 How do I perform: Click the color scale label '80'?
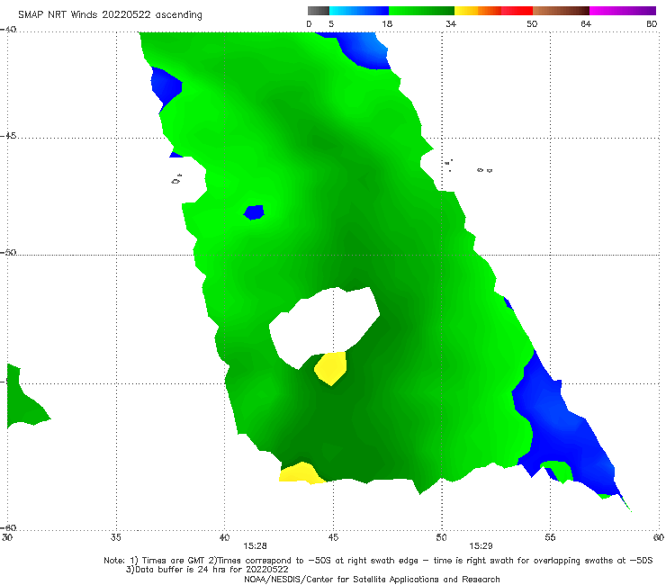pos(652,23)
